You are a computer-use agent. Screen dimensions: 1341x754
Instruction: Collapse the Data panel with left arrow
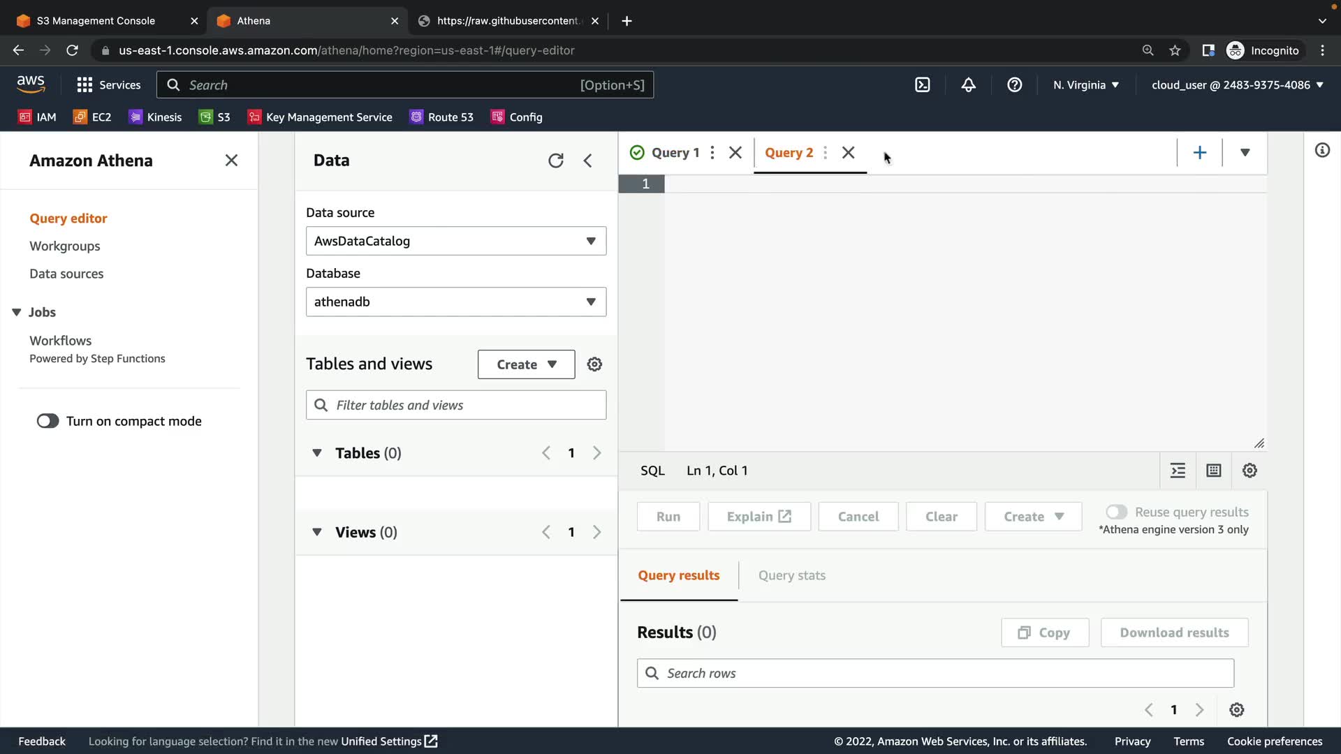click(x=588, y=161)
